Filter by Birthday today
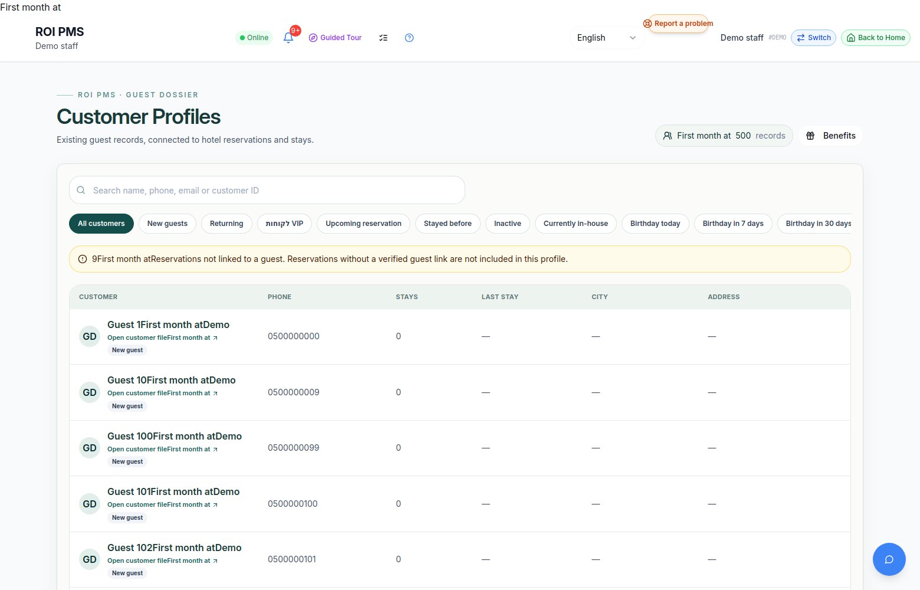Screen dimensions: 920x590 click(655, 224)
